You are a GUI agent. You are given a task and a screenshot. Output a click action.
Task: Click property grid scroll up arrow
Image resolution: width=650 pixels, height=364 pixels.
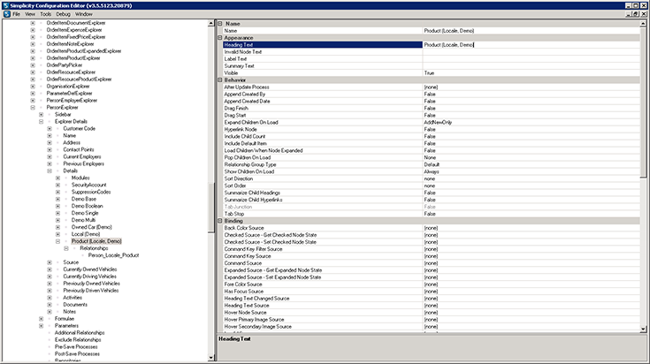point(643,24)
